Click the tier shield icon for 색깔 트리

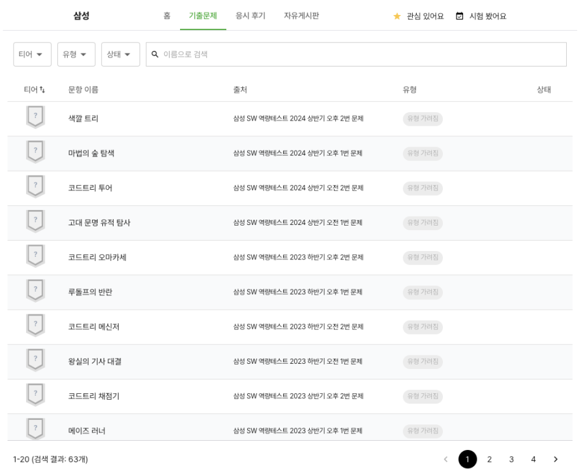click(36, 117)
